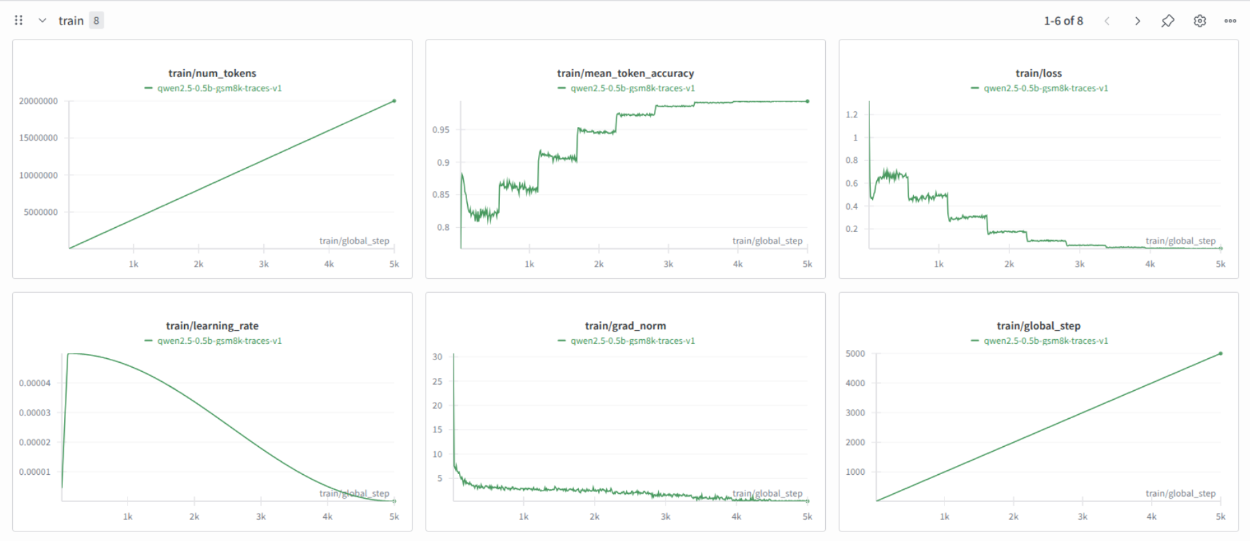Select the train/loss chart title

click(x=1039, y=73)
